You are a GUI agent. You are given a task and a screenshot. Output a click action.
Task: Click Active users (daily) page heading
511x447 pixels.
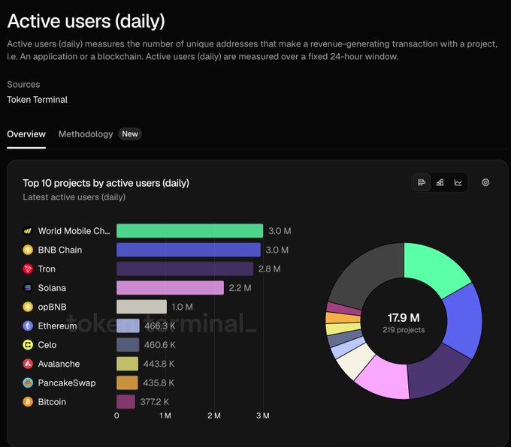[86, 21]
